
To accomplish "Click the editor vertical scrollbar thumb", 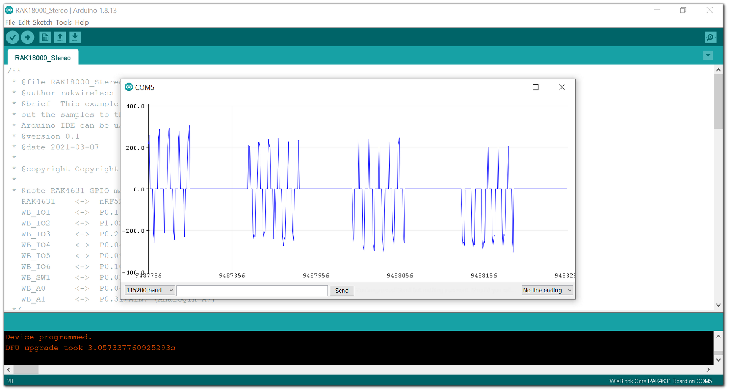I will (x=718, y=101).
